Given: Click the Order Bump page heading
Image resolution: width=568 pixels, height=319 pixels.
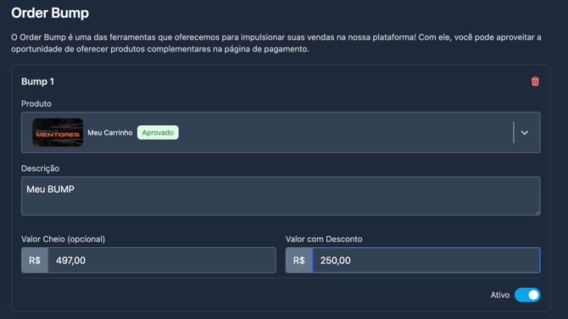Looking at the screenshot, I should [x=50, y=13].
